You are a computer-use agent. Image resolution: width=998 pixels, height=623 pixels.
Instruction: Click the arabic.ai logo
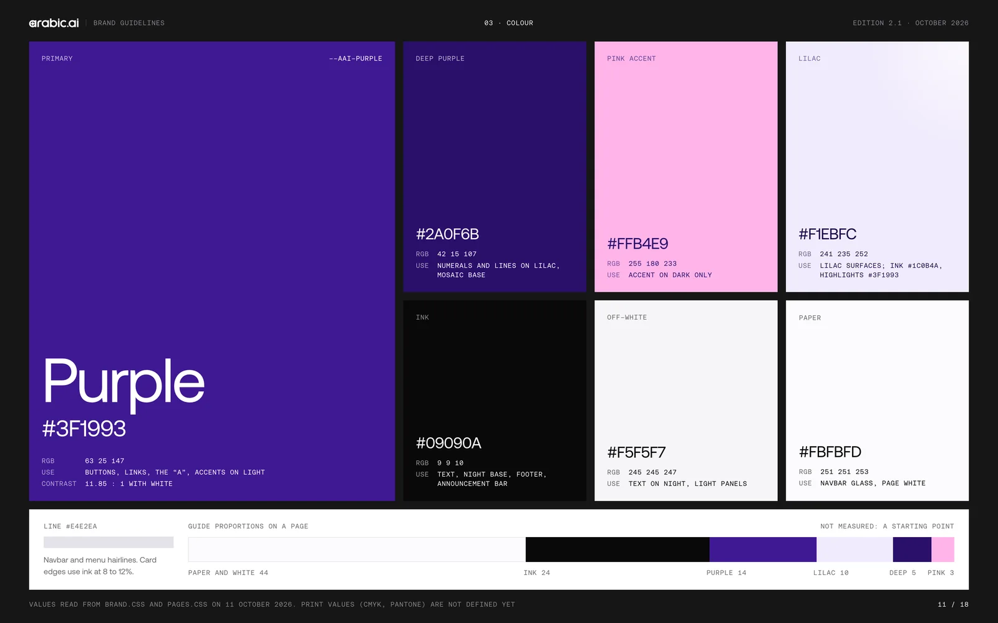coord(54,23)
